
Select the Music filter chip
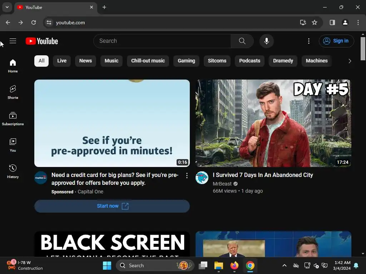pyautogui.click(x=112, y=61)
